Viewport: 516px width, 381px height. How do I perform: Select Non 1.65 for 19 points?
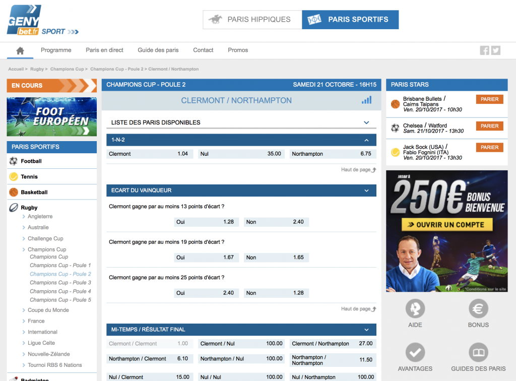276,258
